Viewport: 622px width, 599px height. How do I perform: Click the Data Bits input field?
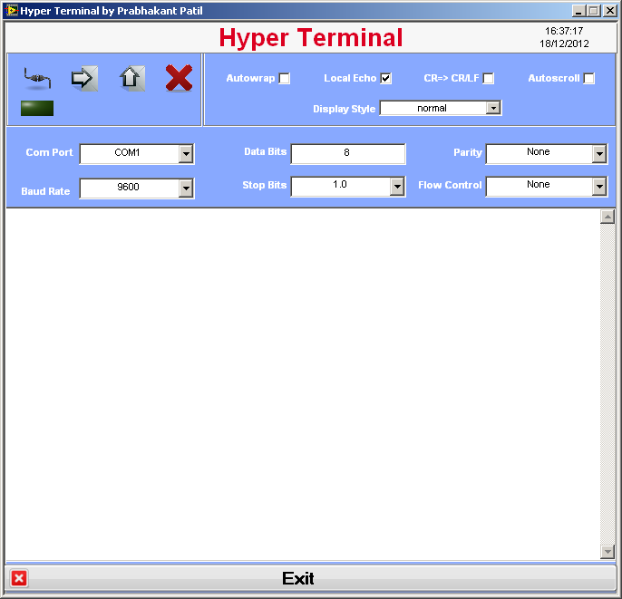click(x=347, y=153)
